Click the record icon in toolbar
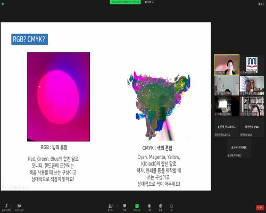 pos(149,206)
